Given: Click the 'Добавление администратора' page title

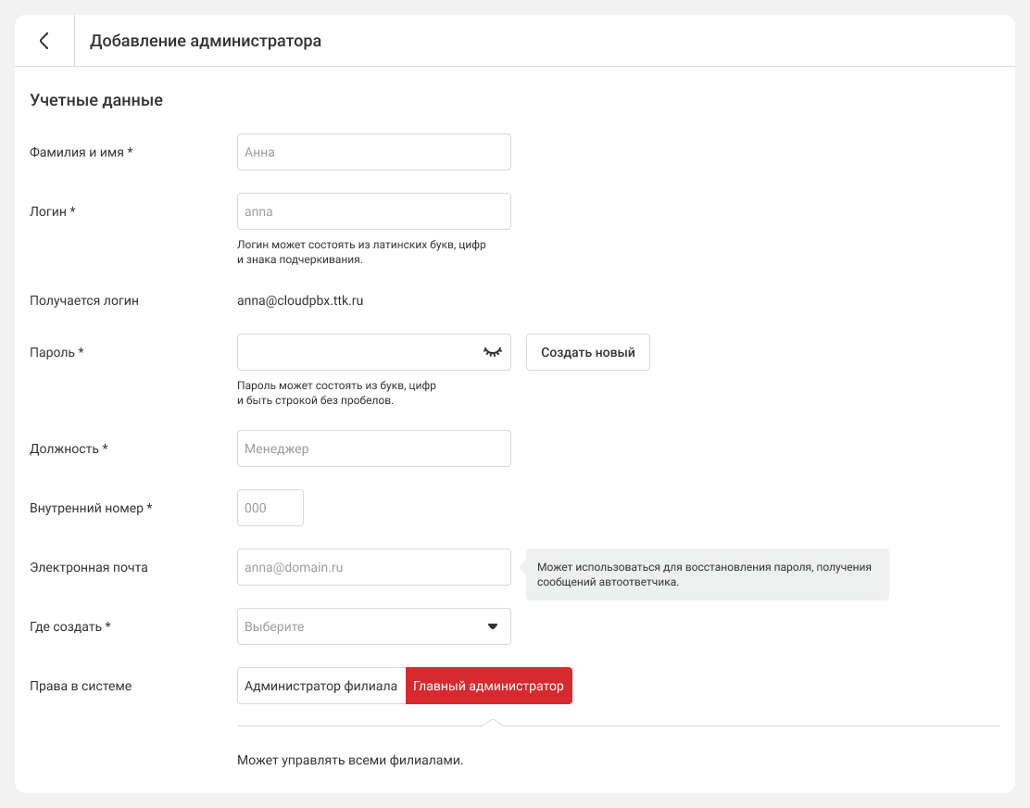Looking at the screenshot, I should click(206, 41).
